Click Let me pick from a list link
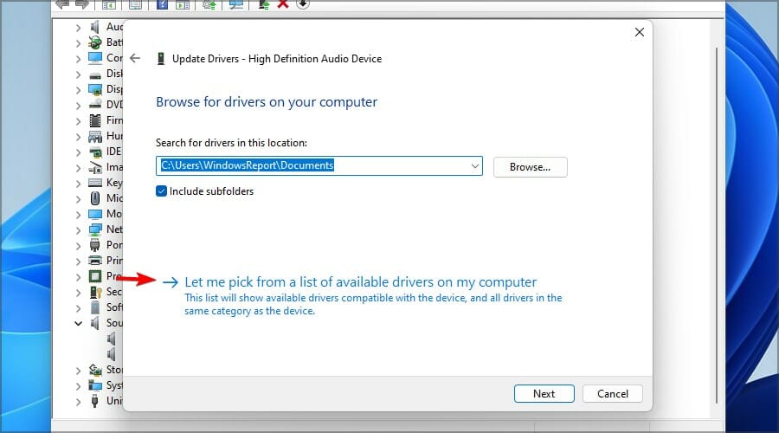 click(361, 281)
